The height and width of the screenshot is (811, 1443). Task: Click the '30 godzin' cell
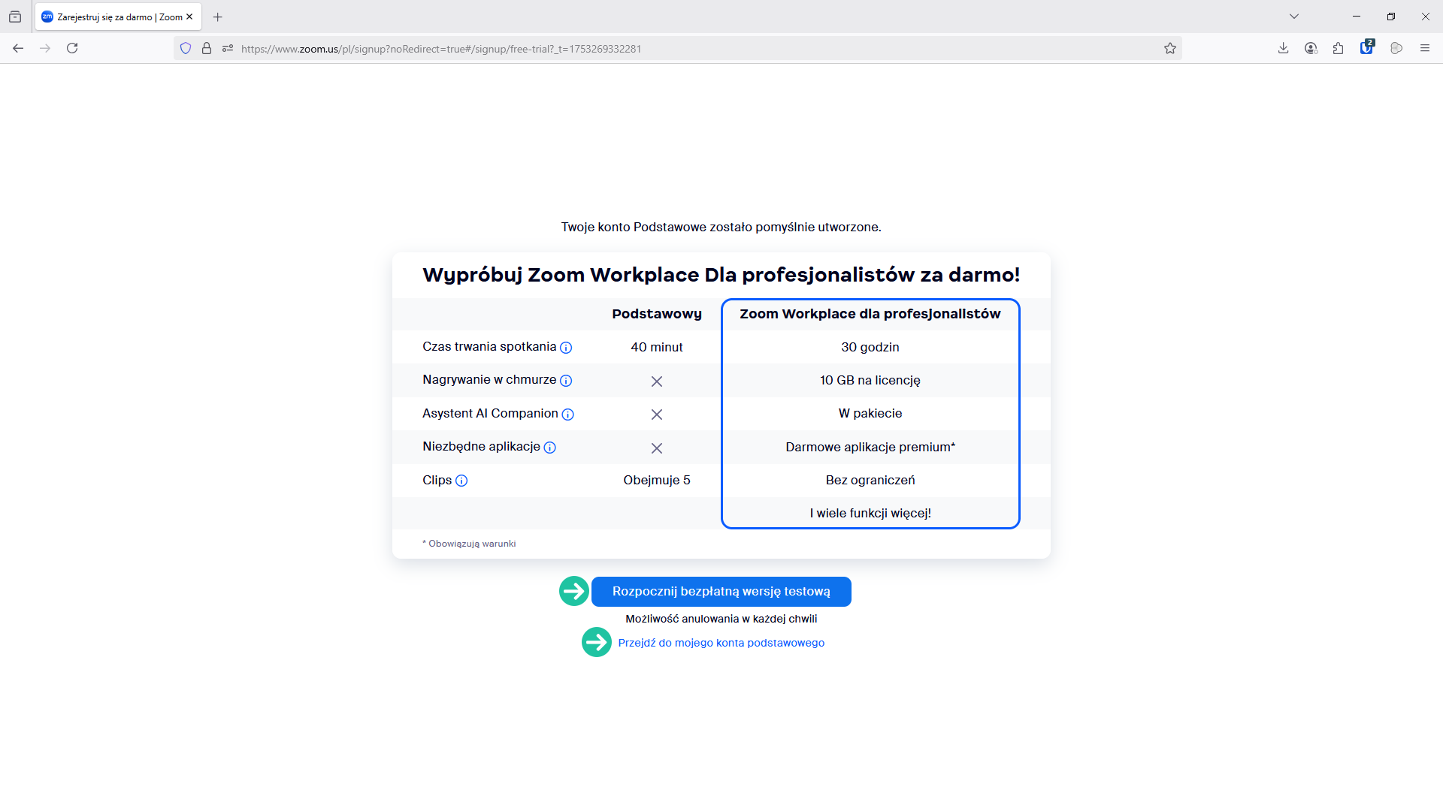tap(870, 347)
